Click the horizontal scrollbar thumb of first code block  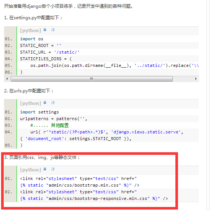pos(92,79)
